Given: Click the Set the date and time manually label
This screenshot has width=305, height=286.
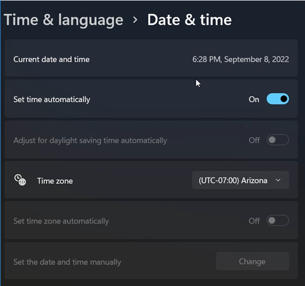Looking at the screenshot, I should coord(67,262).
